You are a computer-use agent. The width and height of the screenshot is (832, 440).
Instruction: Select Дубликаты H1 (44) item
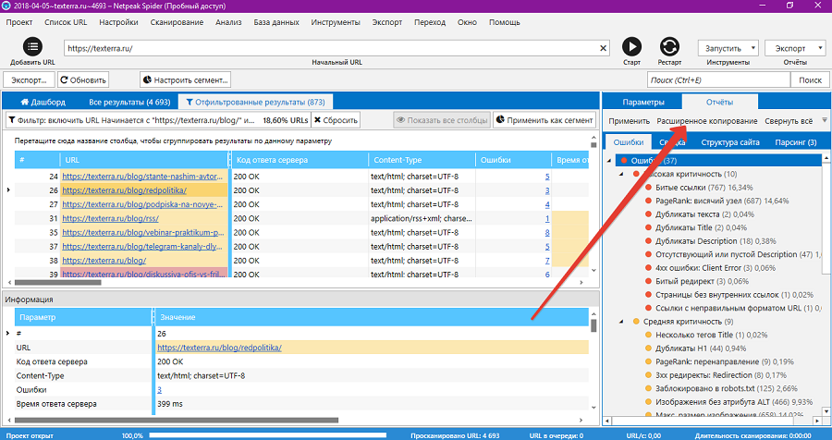(701, 348)
